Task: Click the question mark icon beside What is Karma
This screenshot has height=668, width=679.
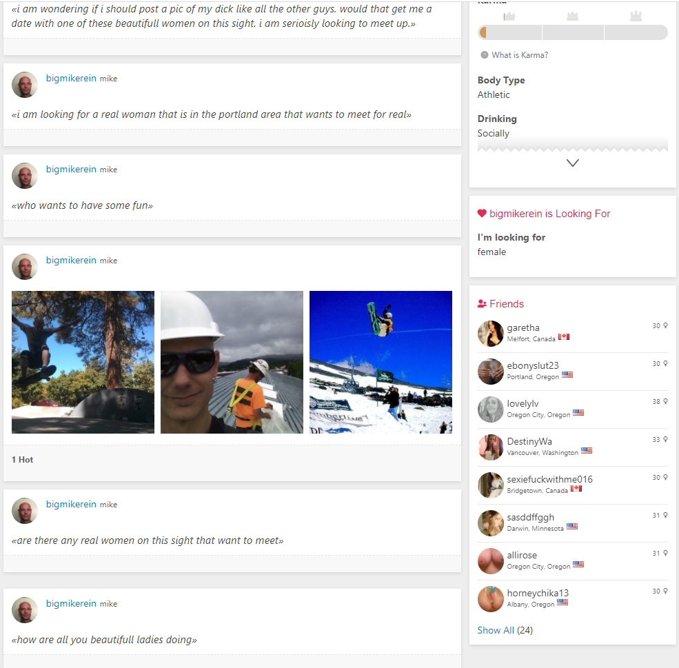Action: click(484, 55)
